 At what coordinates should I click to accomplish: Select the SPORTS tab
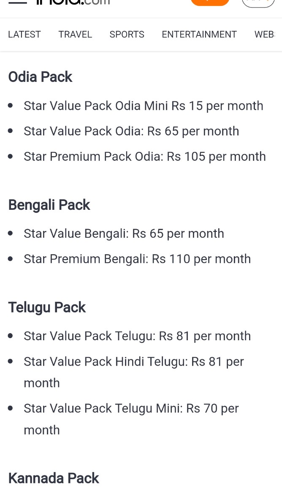[127, 35]
